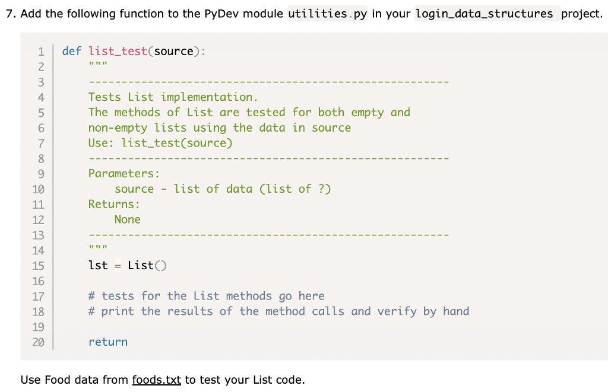Click the Parameters: heading in the docstring

click(123, 174)
